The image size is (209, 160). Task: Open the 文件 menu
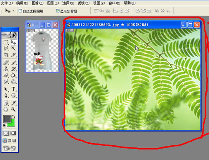click(7, 3)
